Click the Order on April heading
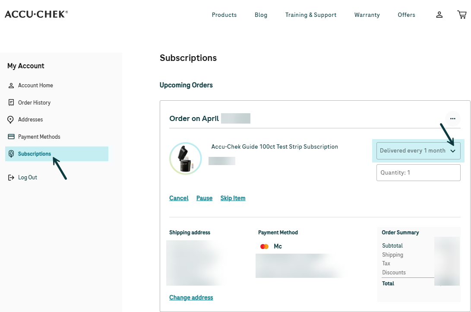The width and height of the screenshot is (471, 312). pyautogui.click(x=194, y=118)
